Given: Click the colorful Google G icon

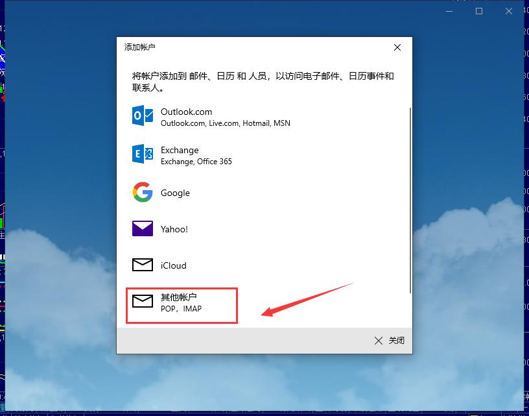Looking at the screenshot, I should [x=142, y=192].
